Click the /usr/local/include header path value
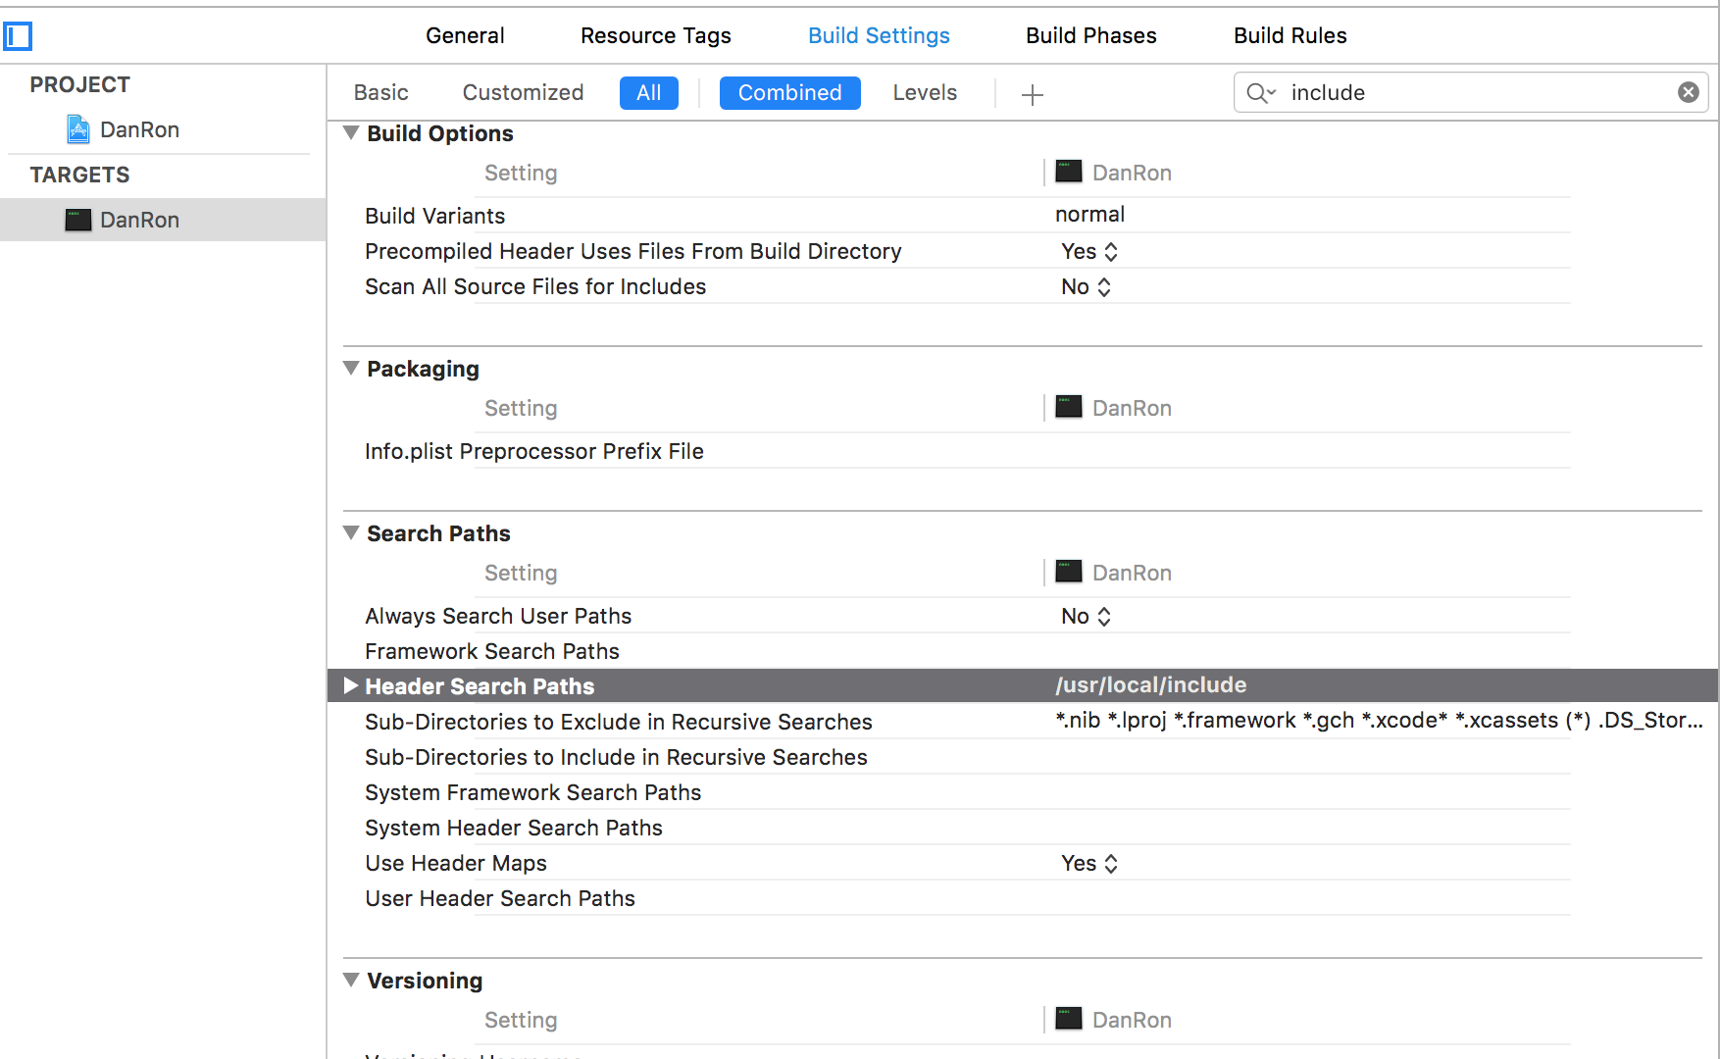 coord(1151,684)
